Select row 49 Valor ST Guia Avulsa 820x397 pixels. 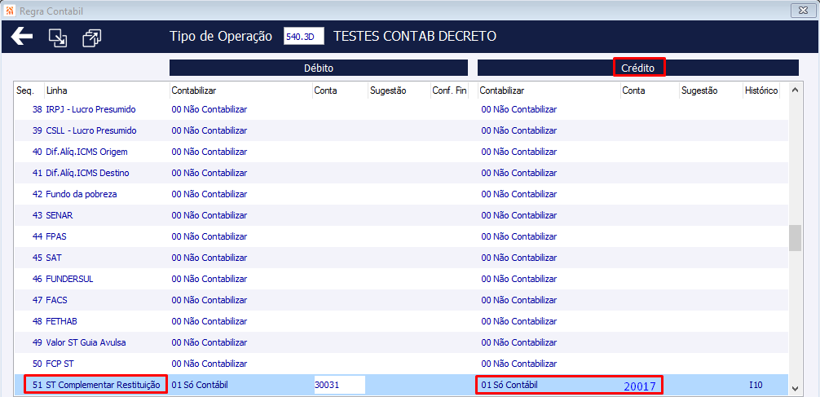[x=401, y=342]
